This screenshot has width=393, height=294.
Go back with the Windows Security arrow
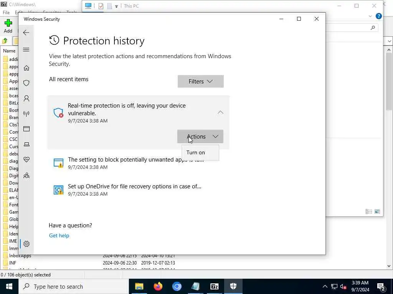(x=26, y=33)
